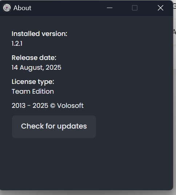This screenshot has height=195, width=176.
Task: Click the 2013 - 2025 year range
Action: pyautogui.click(x=30, y=106)
